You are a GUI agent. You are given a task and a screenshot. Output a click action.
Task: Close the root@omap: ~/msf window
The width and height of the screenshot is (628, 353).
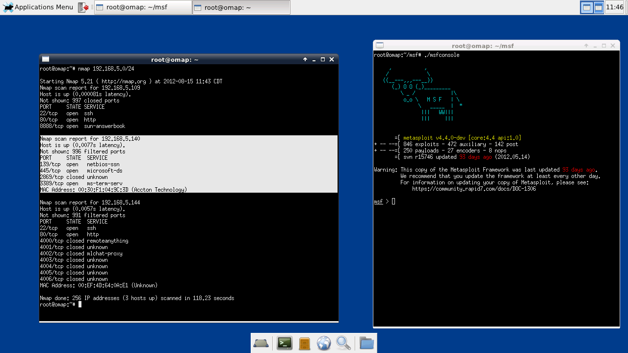coord(612,46)
